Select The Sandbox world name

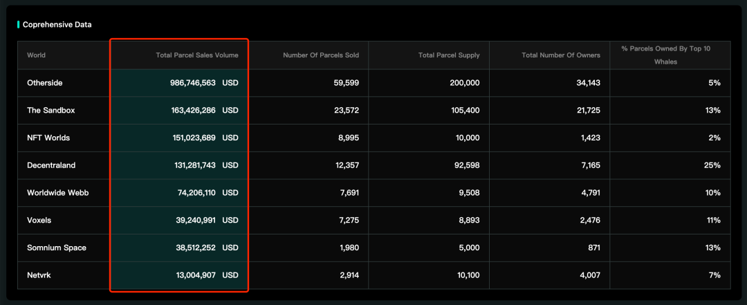(x=51, y=110)
